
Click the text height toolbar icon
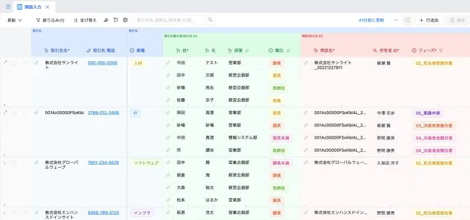click(x=116, y=20)
